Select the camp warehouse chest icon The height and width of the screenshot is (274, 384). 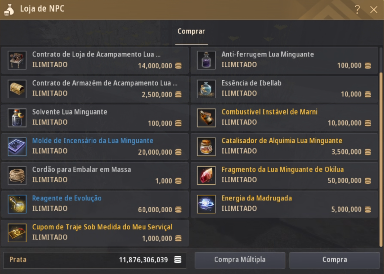17,89
